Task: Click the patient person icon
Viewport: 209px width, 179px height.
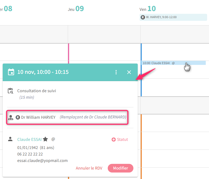Action: (x=10, y=139)
